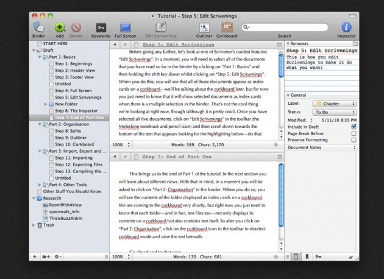Select Step 9: Outliner document
The image size is (384, 279).
pyautogui.click(x=71, y=138)
